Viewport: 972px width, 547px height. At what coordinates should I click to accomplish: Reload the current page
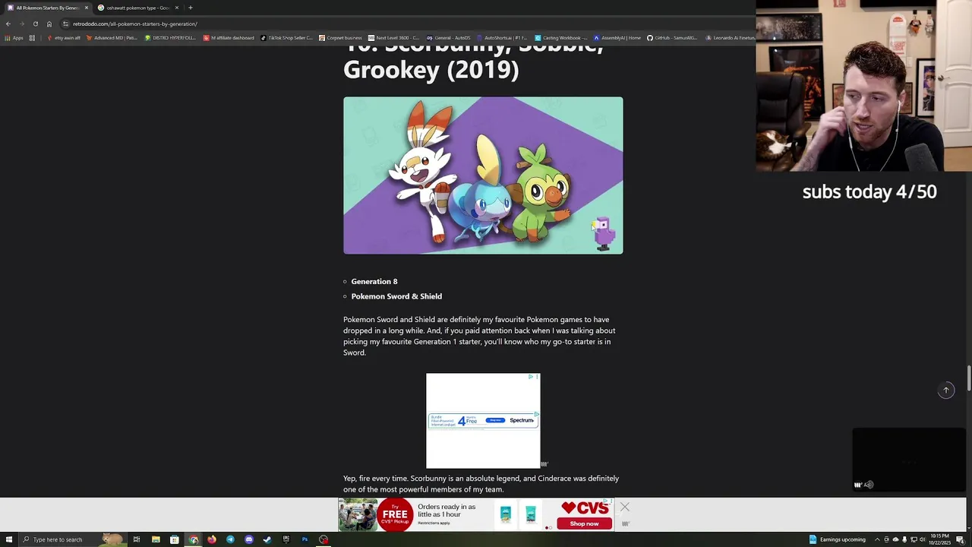point(35,24)
